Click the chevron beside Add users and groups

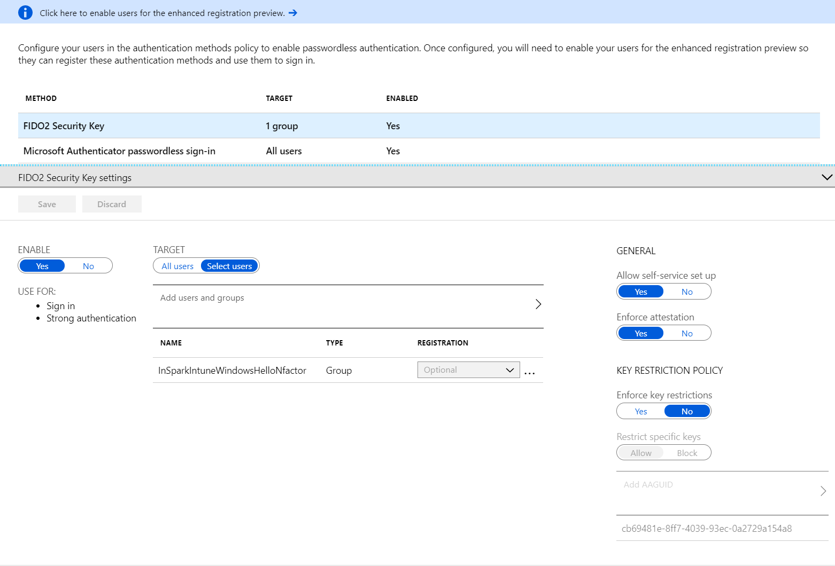(538, 304)
